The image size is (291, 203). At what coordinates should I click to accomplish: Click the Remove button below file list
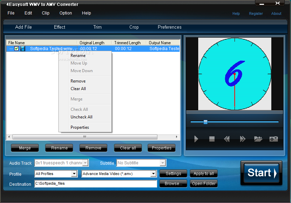pos(93,148)
